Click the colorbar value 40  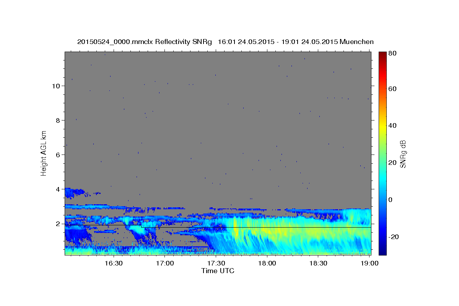click(x=393, y=125)
